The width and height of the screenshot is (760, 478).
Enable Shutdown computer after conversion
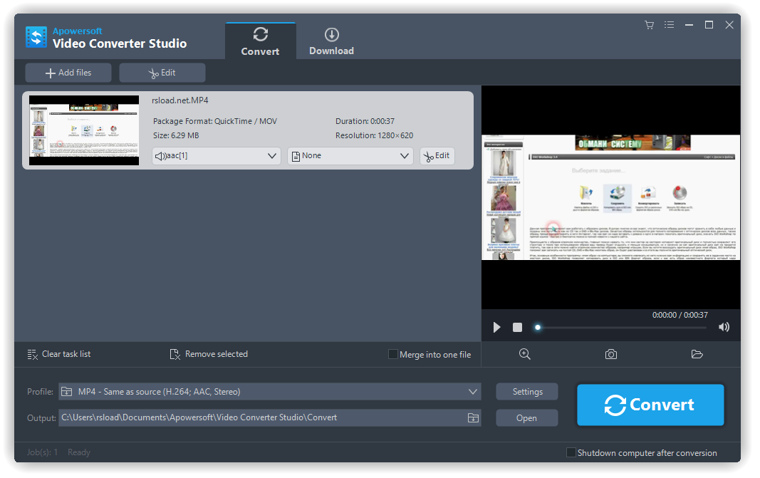571,452
